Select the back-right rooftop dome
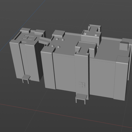Image resolution: width=132 pixels, height=132 pixels. [63, 40]
